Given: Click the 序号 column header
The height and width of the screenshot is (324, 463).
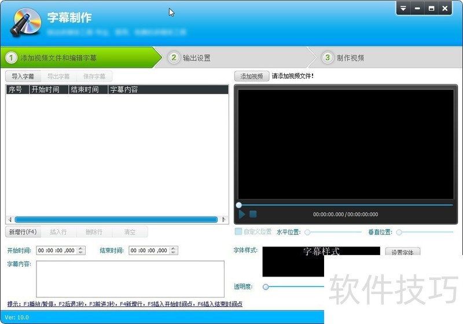Looking at the screenshot, I should (17, 90).
